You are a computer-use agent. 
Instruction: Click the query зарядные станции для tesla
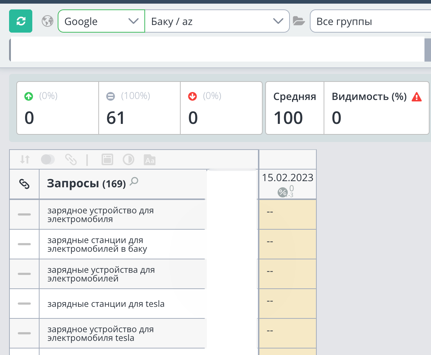(106, 304)
